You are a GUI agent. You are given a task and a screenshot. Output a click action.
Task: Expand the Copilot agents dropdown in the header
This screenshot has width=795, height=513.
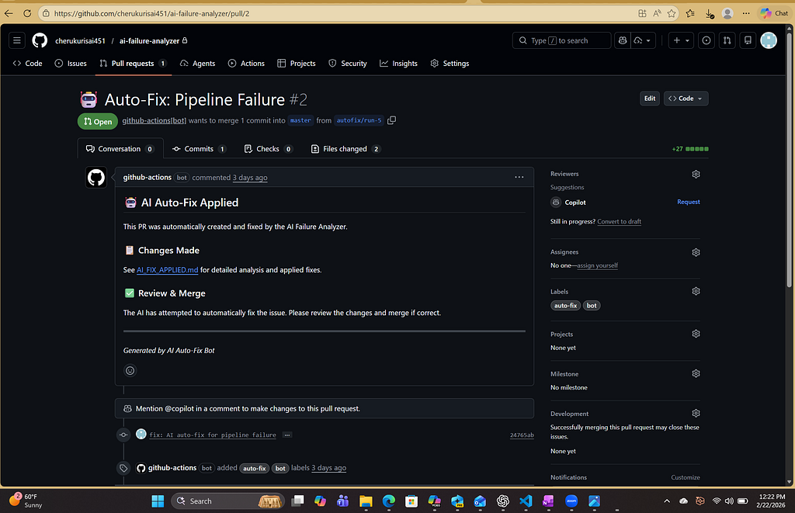(643, 40)
